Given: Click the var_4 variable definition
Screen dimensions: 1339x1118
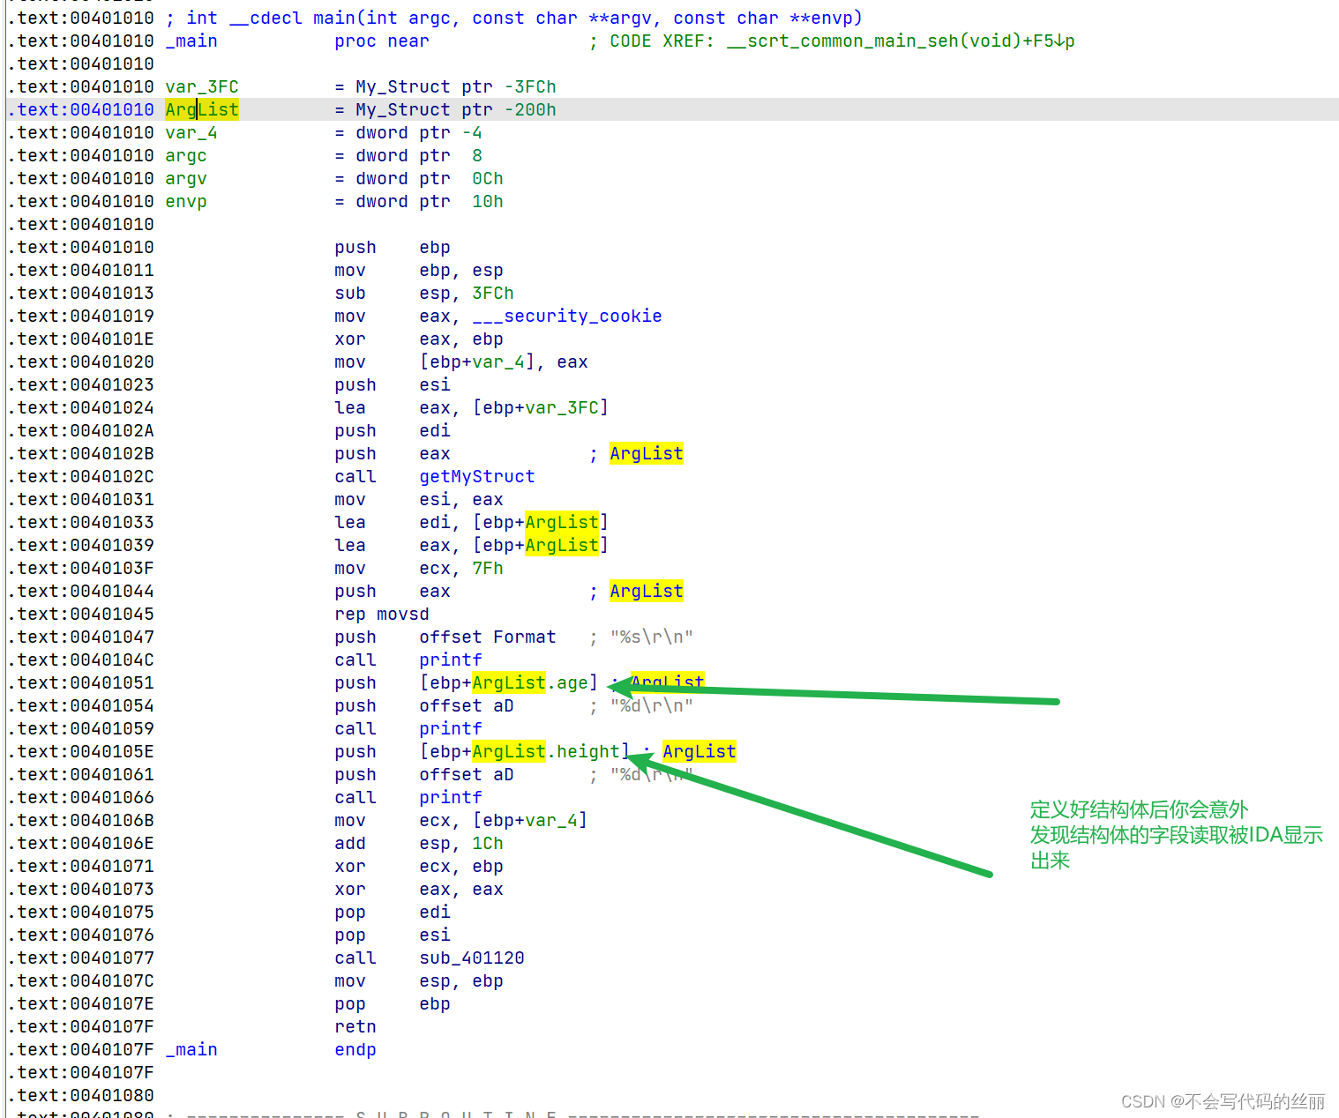Looking at the screenshot, I should (x=191, y=132).
